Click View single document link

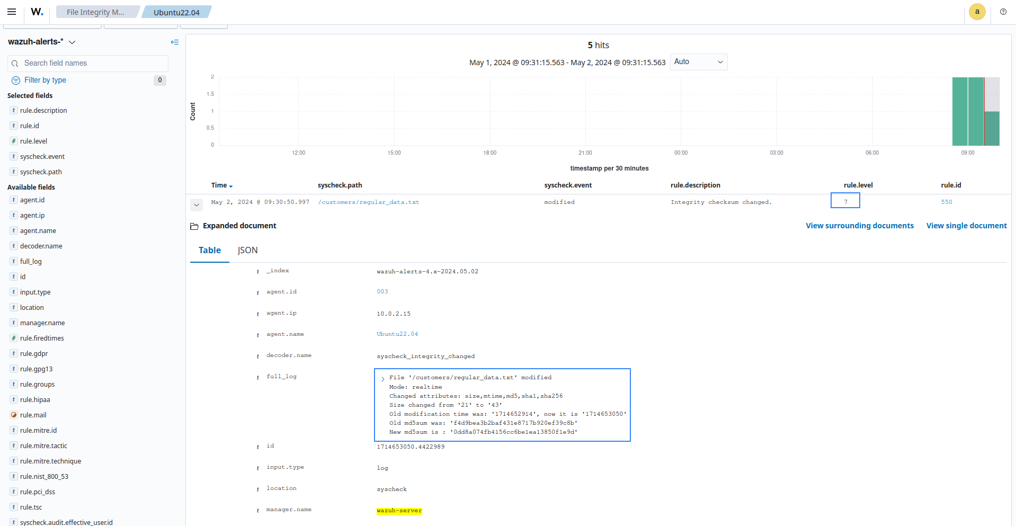tap(966, 226)
